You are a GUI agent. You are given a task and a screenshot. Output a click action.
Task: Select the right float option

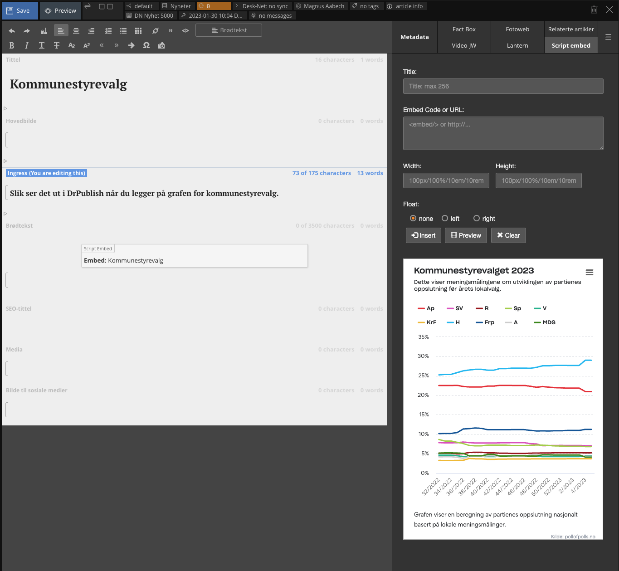tap(477, 218)
